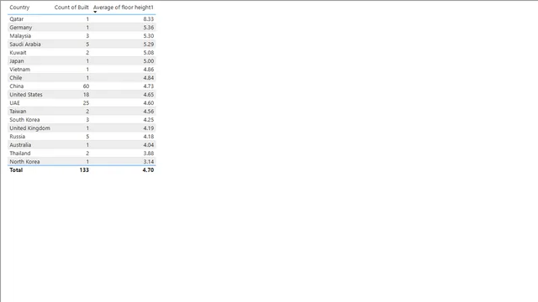The image size is (538, 302).
Task: Sort by Count of Built header
Action: coord(71,8)
